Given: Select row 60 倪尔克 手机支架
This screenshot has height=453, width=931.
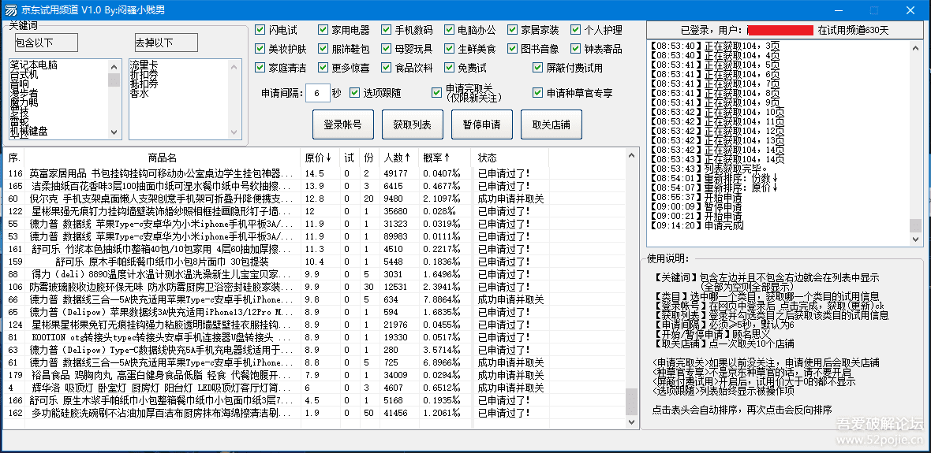Looking at the screenshot, I should click(315, 198).
